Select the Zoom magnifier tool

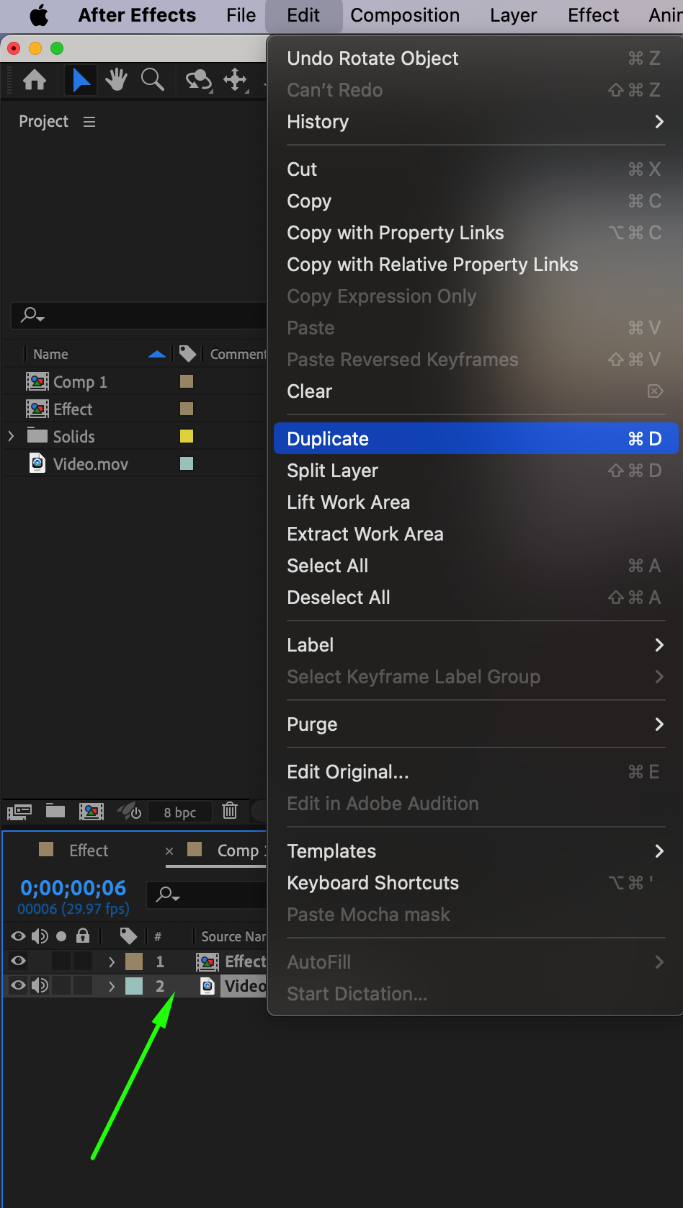click(x=152, y=79)
